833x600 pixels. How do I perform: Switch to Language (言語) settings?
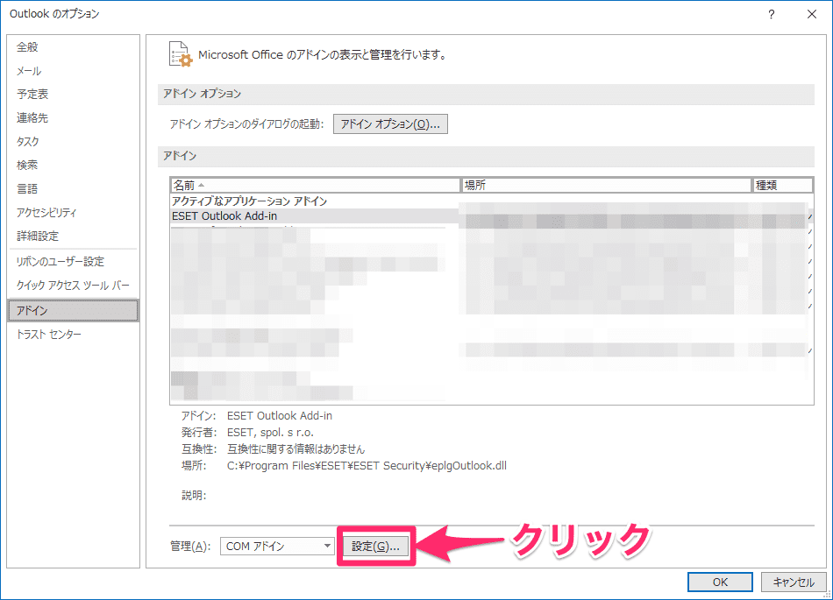(27, 189)
